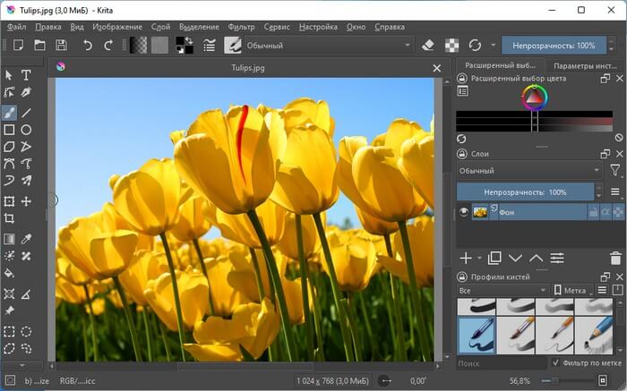This screenshot has height=391, width=627.
Task: Toggle preserve alpha checkerboard button
Action: click(x=451, y=45)
